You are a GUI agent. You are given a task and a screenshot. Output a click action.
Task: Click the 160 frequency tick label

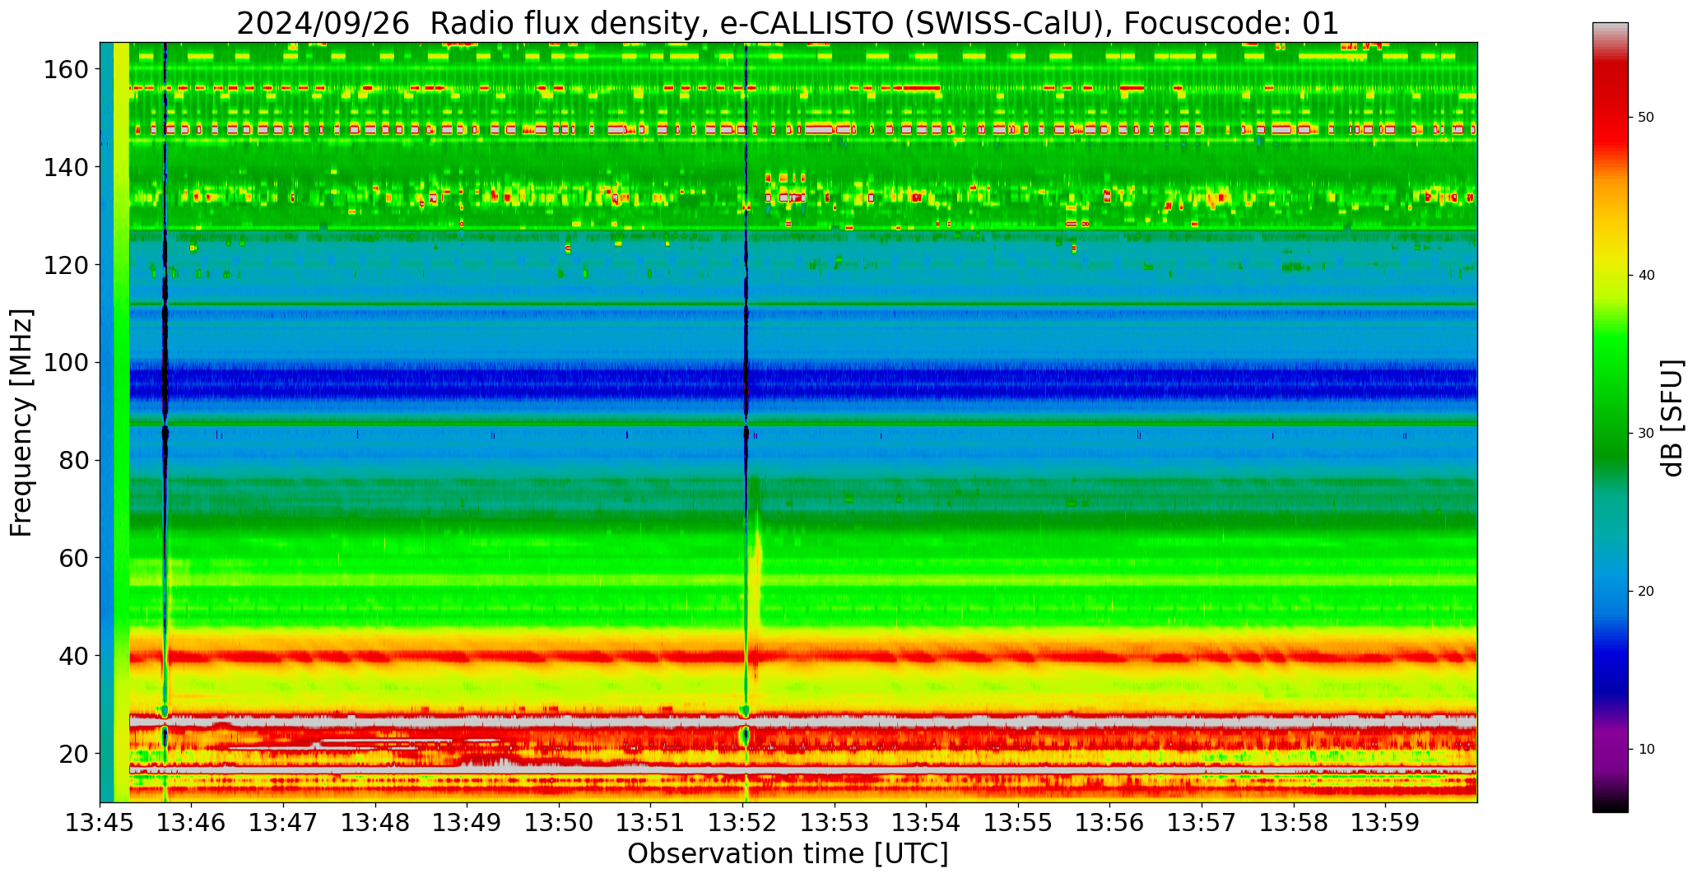point(67,69)
